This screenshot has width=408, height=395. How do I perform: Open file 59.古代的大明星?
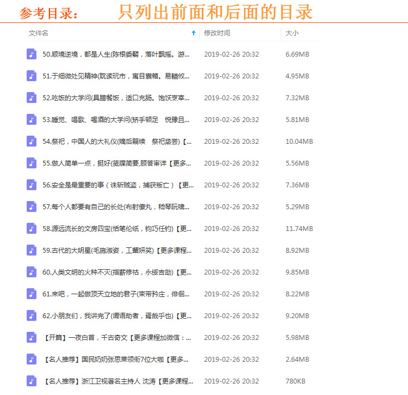tap(116, 250)
